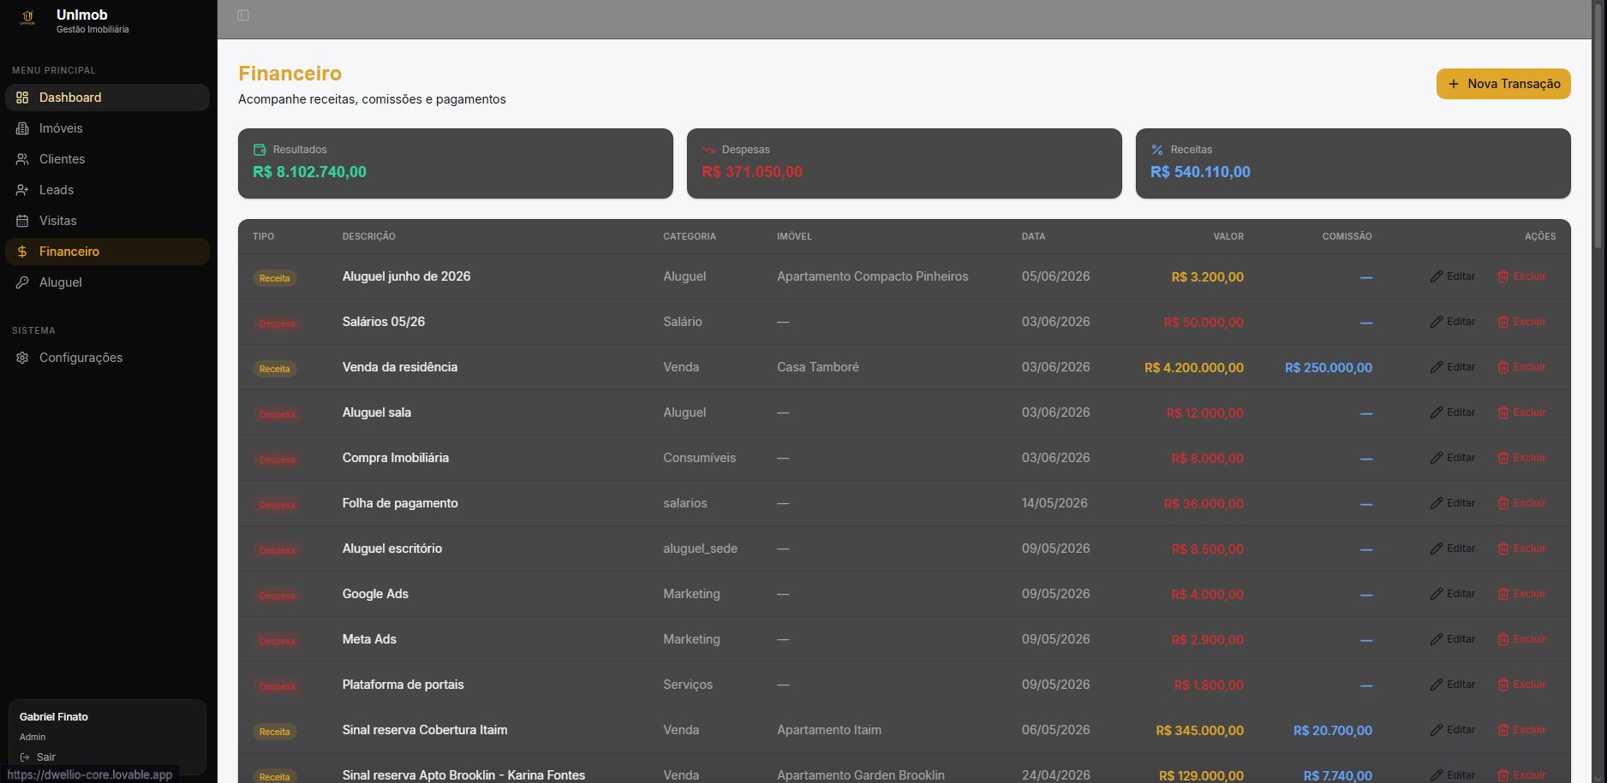Click the DATA column header
Image resolution: width=1607 pixels, height=783 pixels.
click(x=1033, y=236)
